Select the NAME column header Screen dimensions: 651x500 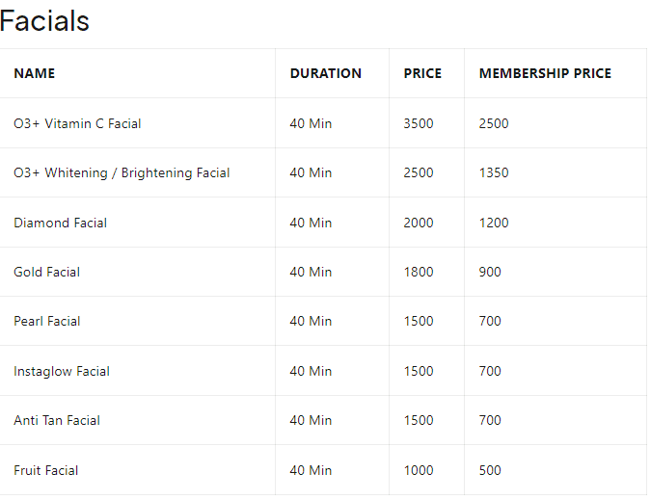click(x=35, y=73)
